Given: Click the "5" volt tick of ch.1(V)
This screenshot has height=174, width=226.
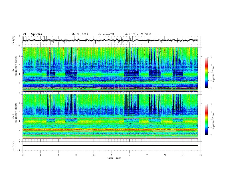Looking at the screenshot, I should 20,36.
